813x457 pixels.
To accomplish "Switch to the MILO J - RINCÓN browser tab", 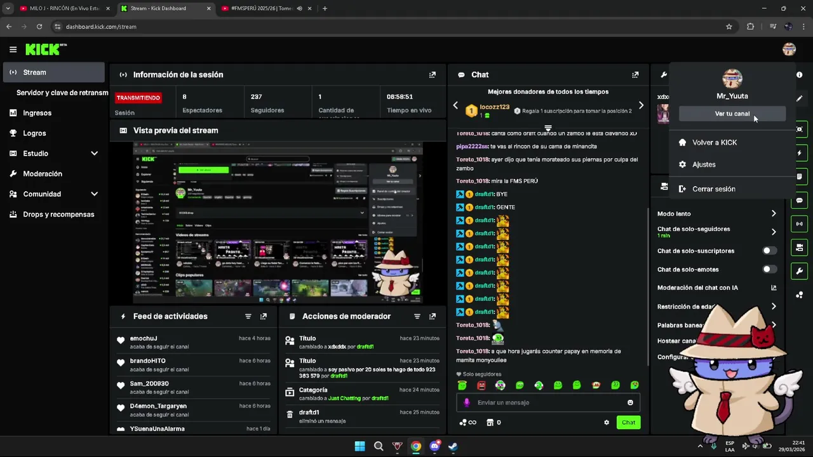I will point(64,8).
